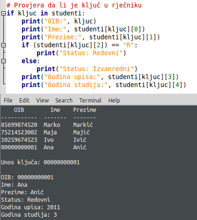The image size is (197, 220).
Task: Open the Edit menu in terminal
Action: tap(24, 100)
